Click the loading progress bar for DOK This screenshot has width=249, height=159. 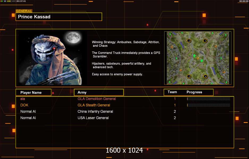[209, 105]
